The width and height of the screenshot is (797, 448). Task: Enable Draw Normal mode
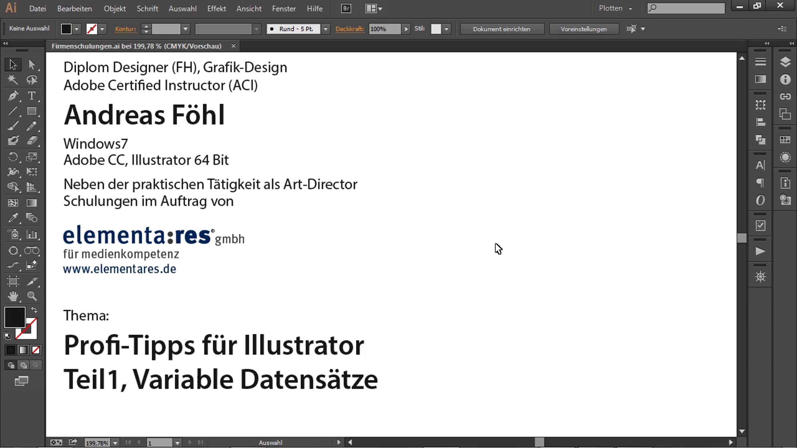click(11, 365)
